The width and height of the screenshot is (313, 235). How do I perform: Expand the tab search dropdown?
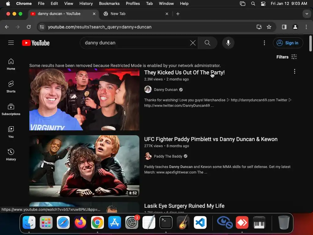(x=307, y=14)
